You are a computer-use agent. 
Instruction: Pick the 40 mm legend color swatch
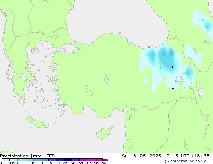[x=91, y=160]
